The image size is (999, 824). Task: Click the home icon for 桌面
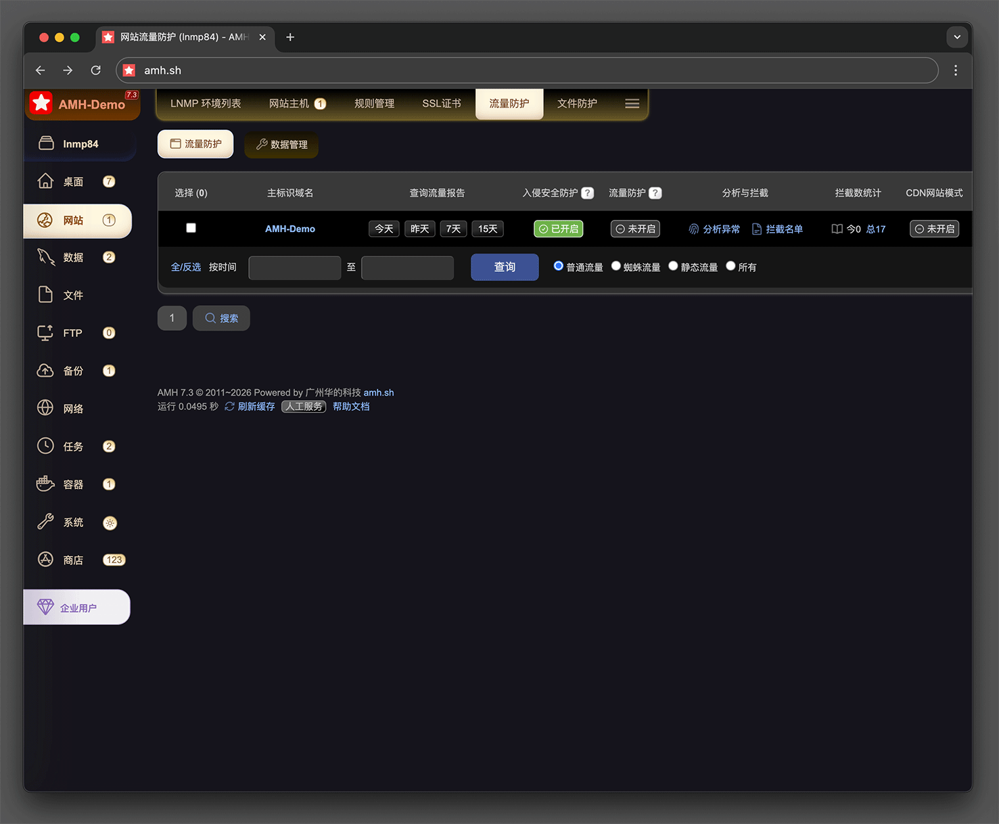(45, 181)
